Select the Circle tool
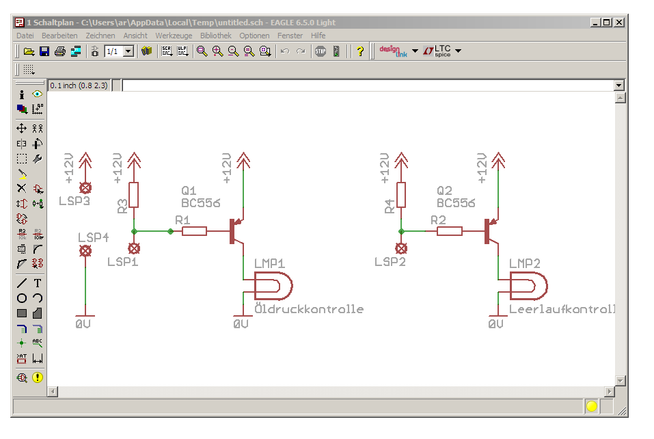The image size is (654, 439). [x=22, y=298]
